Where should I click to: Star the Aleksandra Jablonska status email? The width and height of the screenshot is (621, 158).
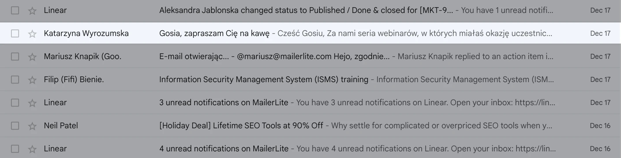[x=32, y=11]
